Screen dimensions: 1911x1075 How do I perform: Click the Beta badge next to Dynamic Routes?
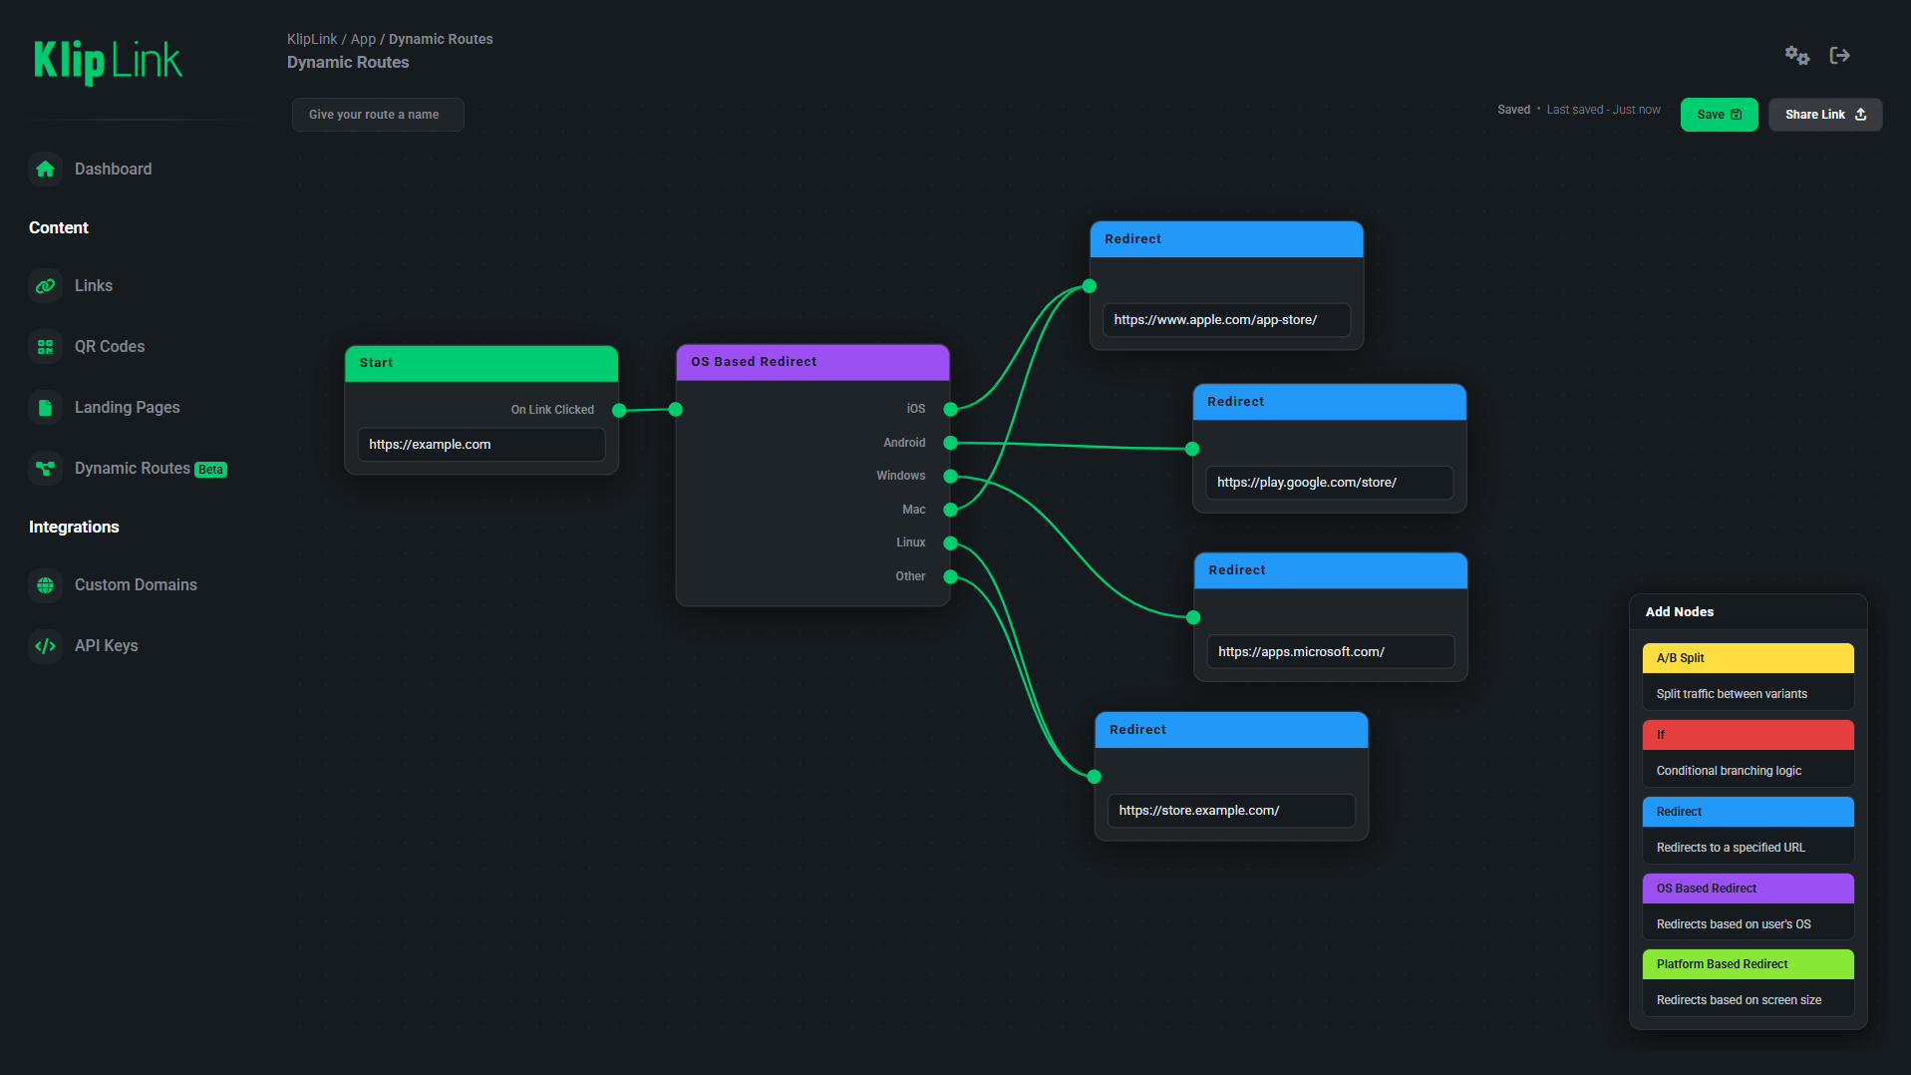click(x=210, y=470)
